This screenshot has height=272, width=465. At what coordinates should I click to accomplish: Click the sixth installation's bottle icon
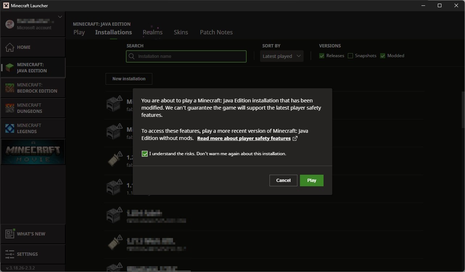click(x=114, y=243)
